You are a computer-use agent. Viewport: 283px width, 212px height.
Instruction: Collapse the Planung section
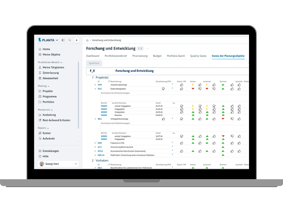[x=44, y=86]
